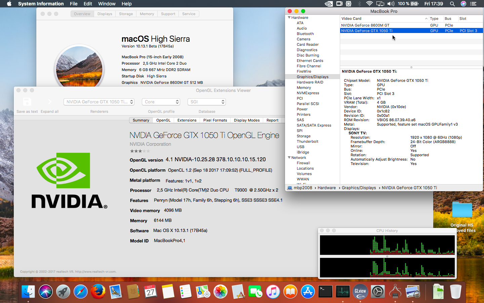Open the Edit menu
The height and width of the screenshot is (303, 484).
[x=88, y=4]
